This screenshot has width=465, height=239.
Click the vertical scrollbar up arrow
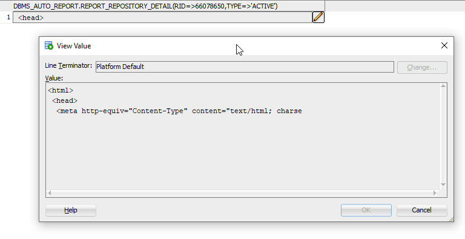(443, 86)
